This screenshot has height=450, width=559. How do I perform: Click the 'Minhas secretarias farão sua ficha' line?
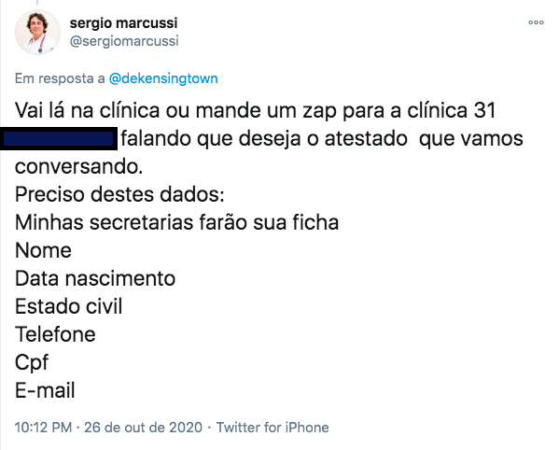(x=176, y=222)
